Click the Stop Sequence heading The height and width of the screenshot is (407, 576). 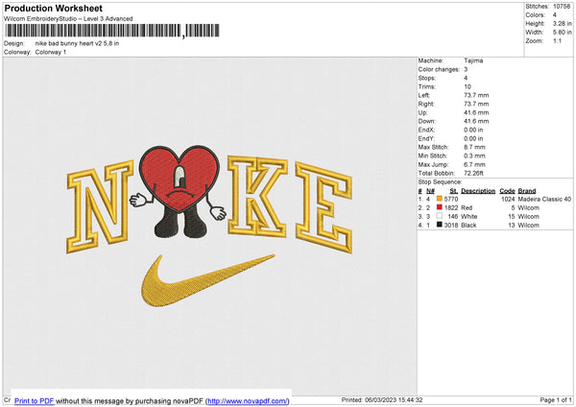[440, 182]
